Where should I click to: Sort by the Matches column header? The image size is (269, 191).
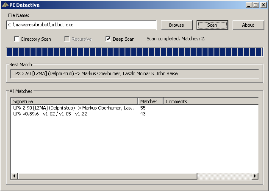click(150, 101)
